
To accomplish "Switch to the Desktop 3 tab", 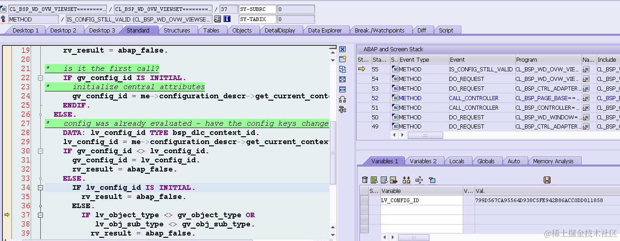I will click(102, 30).
